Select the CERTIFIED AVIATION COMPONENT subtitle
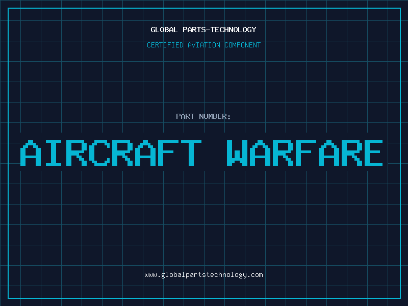The image size is (408, 306). [x=203, y=45]
